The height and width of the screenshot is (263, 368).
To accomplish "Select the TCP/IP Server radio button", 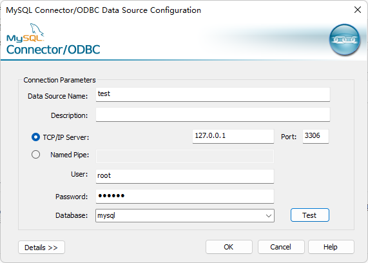I will (x=35, y=137).
